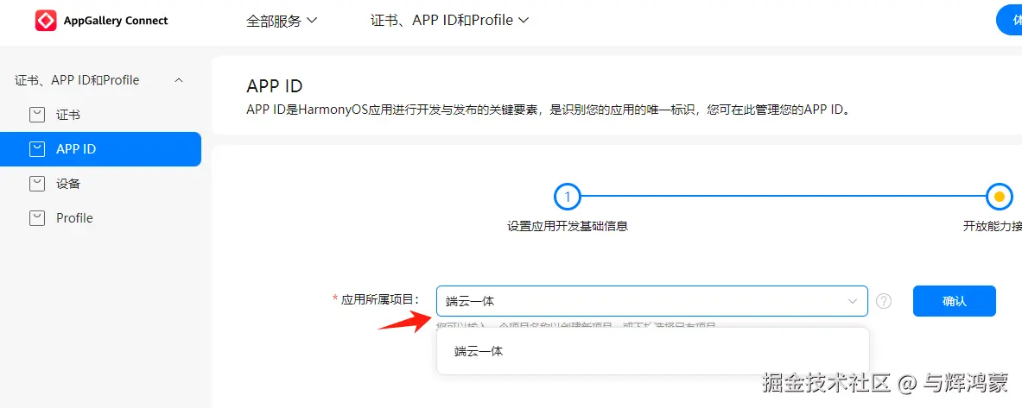Click the APP ID page heading
The image size is (1022, 408).
pyautogui.click(x=275, y=86)
